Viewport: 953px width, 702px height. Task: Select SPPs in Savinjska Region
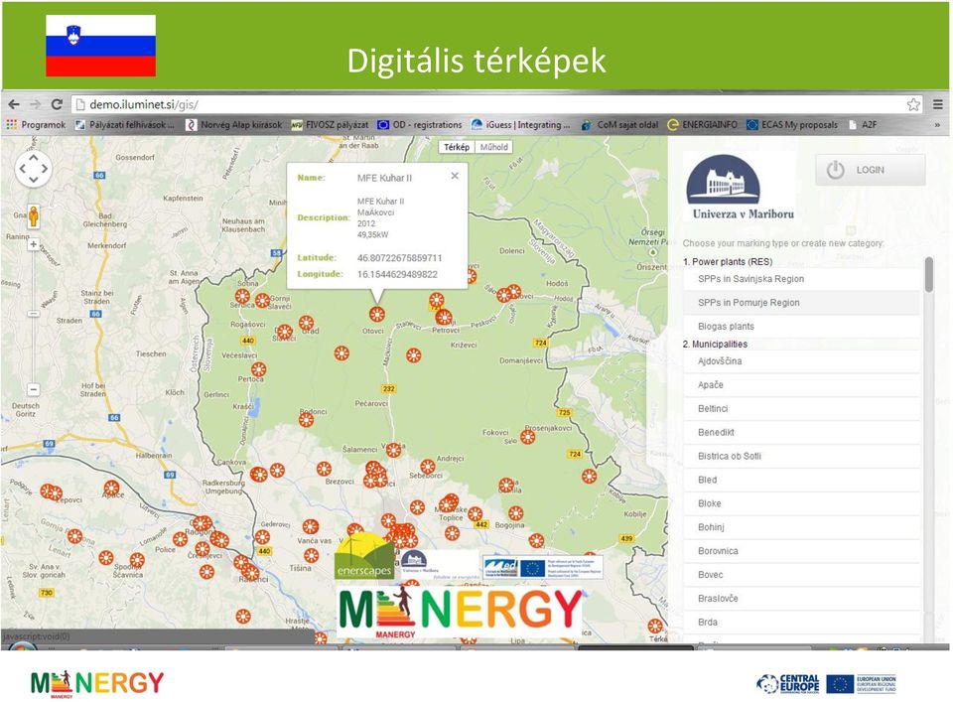pyautogui.click(x=801, y=279)
